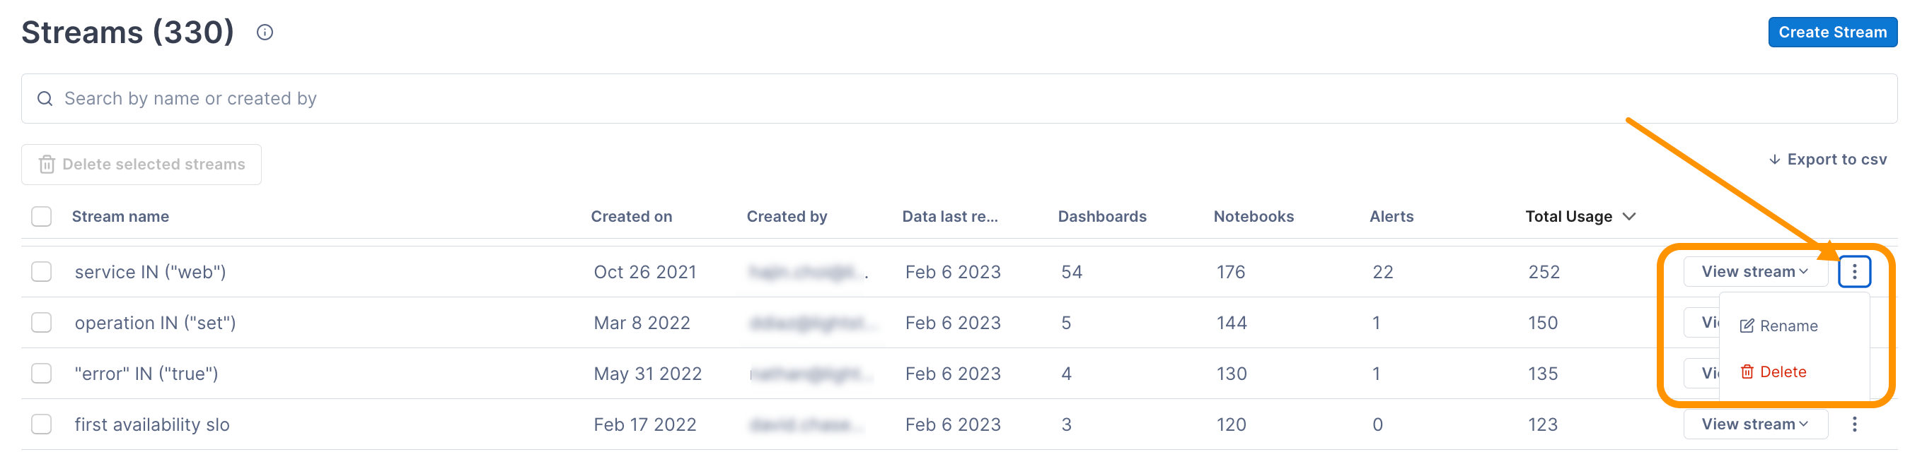The image size is (1910, 452).
Task: Click the red trash icon next to Delete
Action: pos(1747,372)
